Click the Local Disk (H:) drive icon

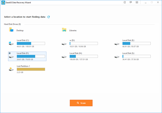[64, 57]
